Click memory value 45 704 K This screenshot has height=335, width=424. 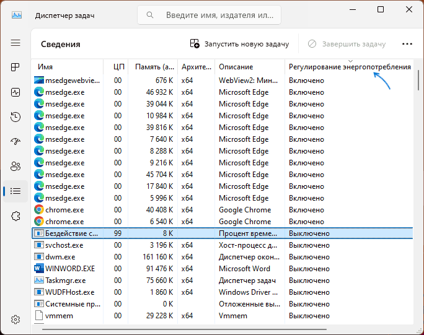coord(159,175)
